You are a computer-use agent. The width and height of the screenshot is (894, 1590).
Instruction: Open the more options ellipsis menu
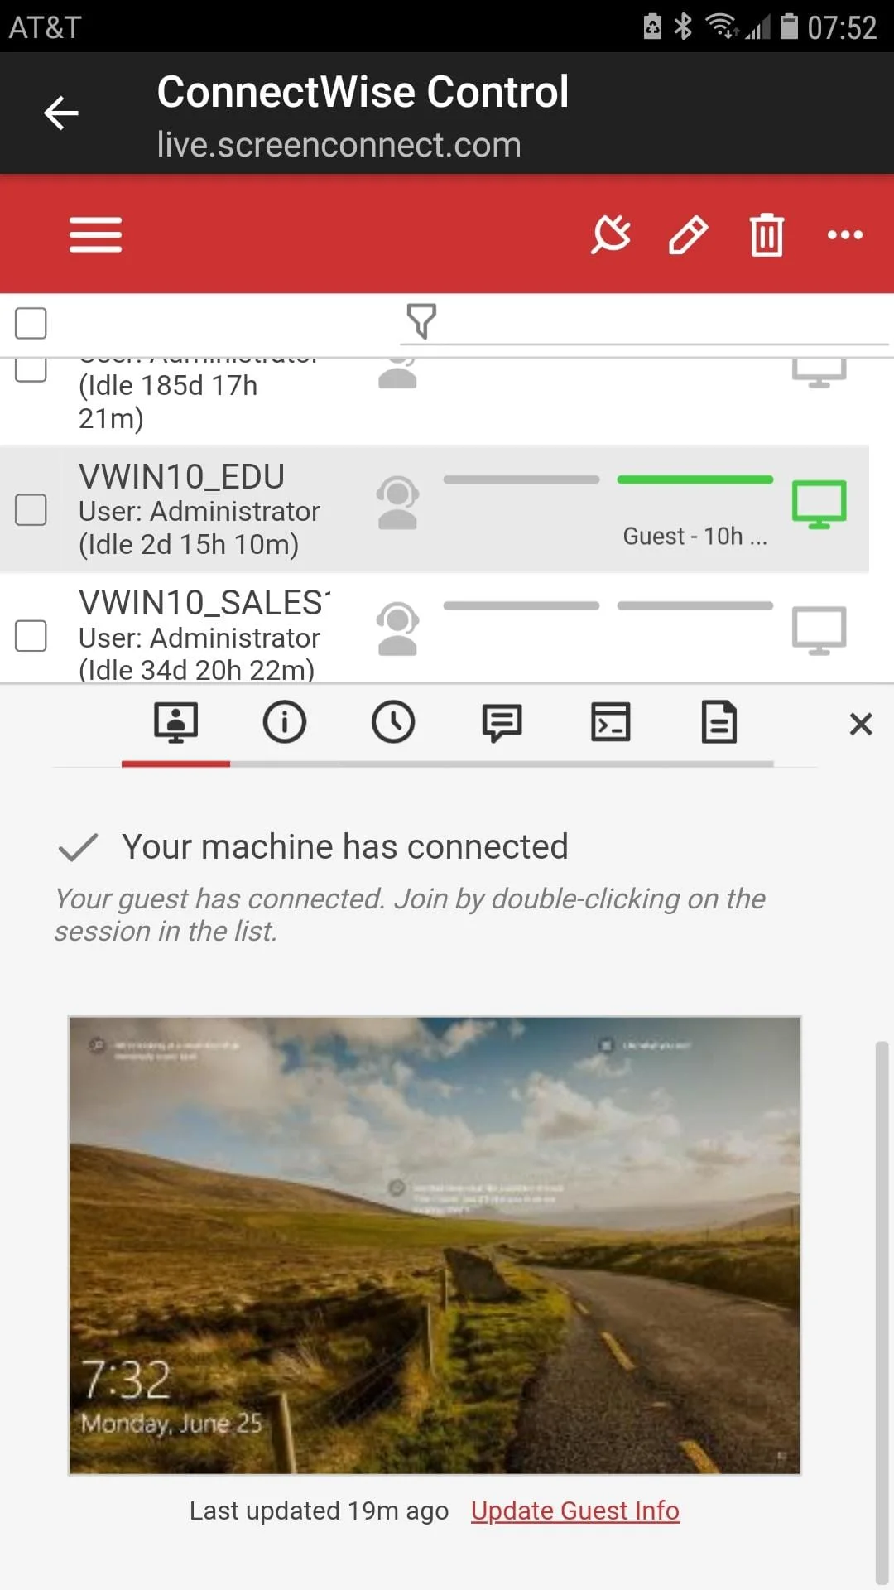click(x=844, y=235)
